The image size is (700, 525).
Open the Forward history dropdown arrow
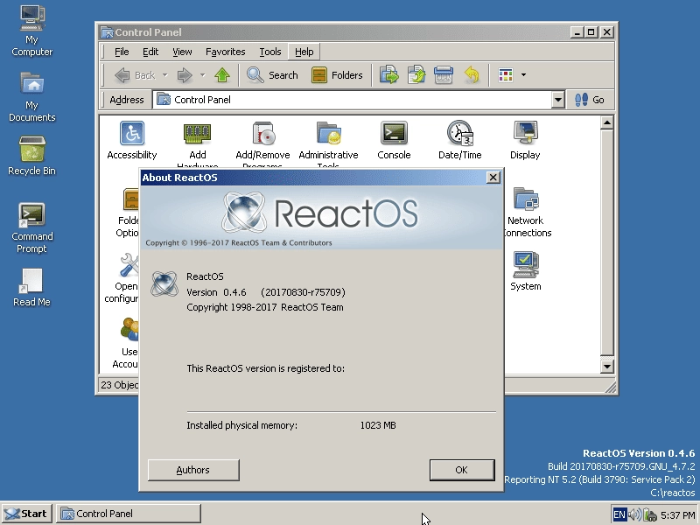(202, 75)
